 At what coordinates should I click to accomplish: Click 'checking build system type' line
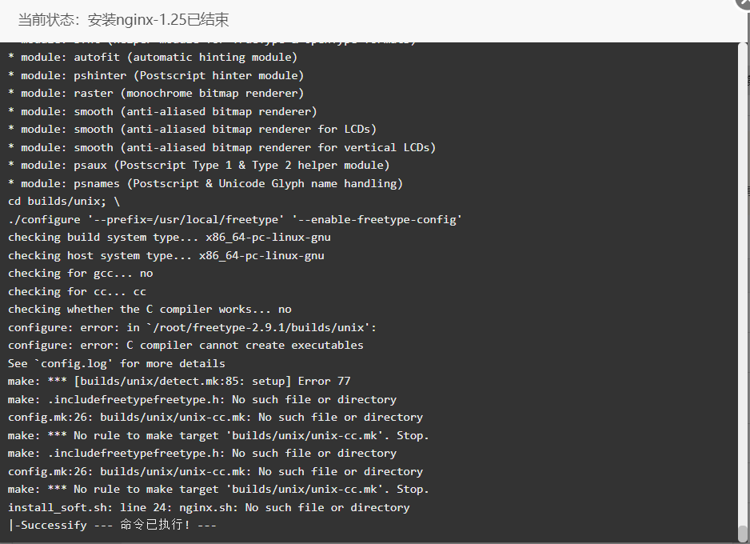coord(170,238)
